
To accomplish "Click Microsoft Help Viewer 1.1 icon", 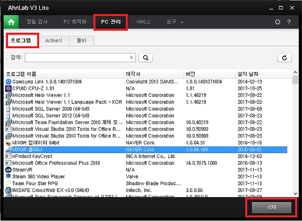I will [8, 95].
